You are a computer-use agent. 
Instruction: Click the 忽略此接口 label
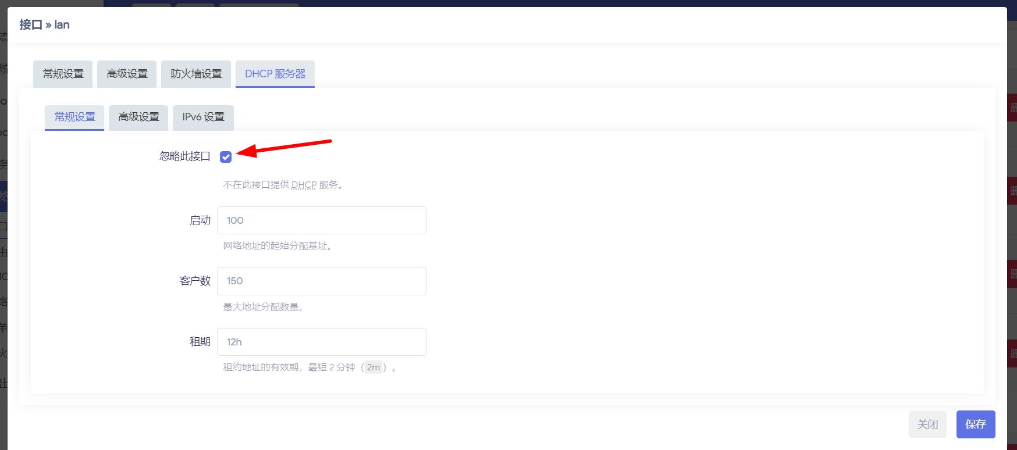click(x=185, y=156)
